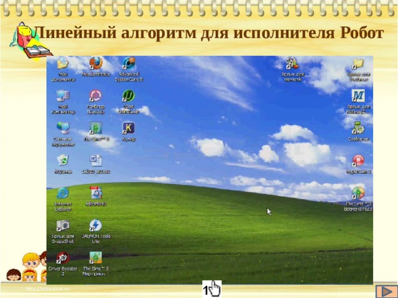Image resolution: width=398 pixels, height=298 pixels.
Task: Click the slide title 'Линейный алгоритм для исполнителя Робот'
Action: (x=208, y=33)
